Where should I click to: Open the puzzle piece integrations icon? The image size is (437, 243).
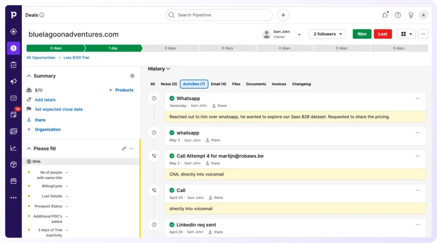385,15
